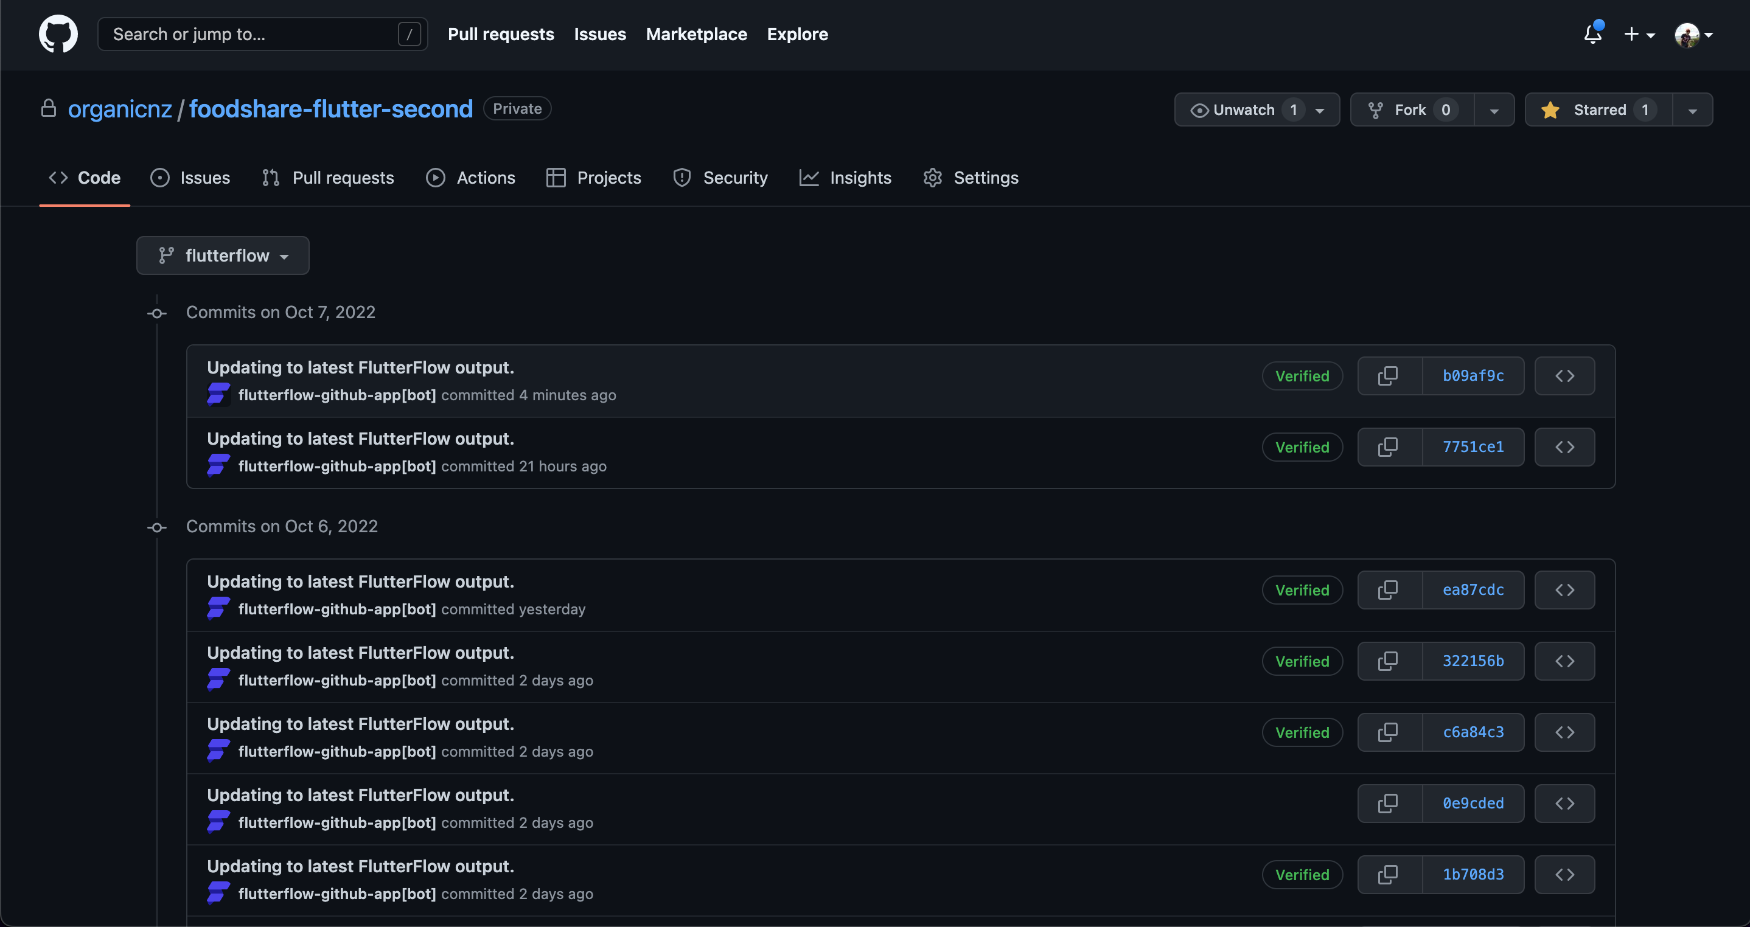Copy commit SHA 0e9cded to clipboard
The width and height of the screenshot is (1750, 927).
1387,803
